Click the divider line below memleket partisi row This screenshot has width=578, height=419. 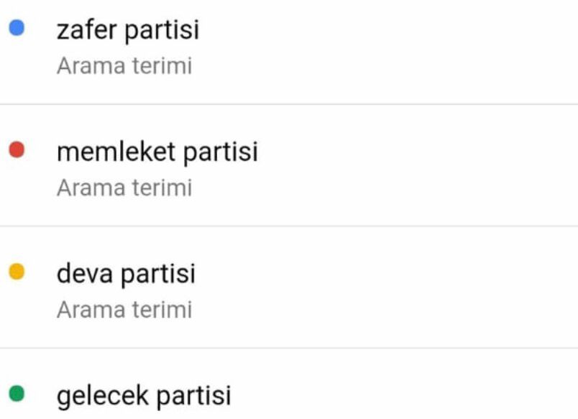(289, 226)
